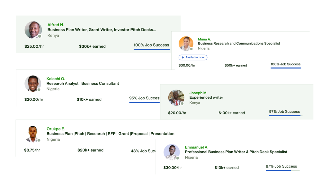Viewport: 329px width, 190px height.
Task: Click Alfred's Business Plan Writer title
Action: pyautogui.click(x=102, y=30)
